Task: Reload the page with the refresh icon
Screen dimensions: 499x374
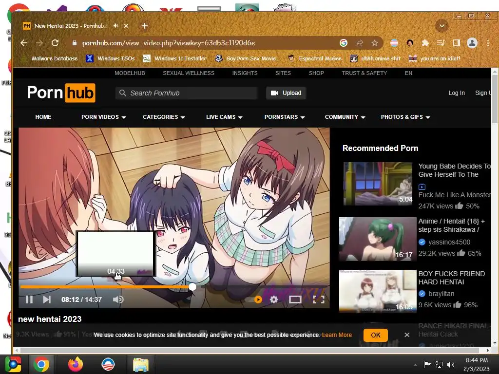Action: pos(55,43)
